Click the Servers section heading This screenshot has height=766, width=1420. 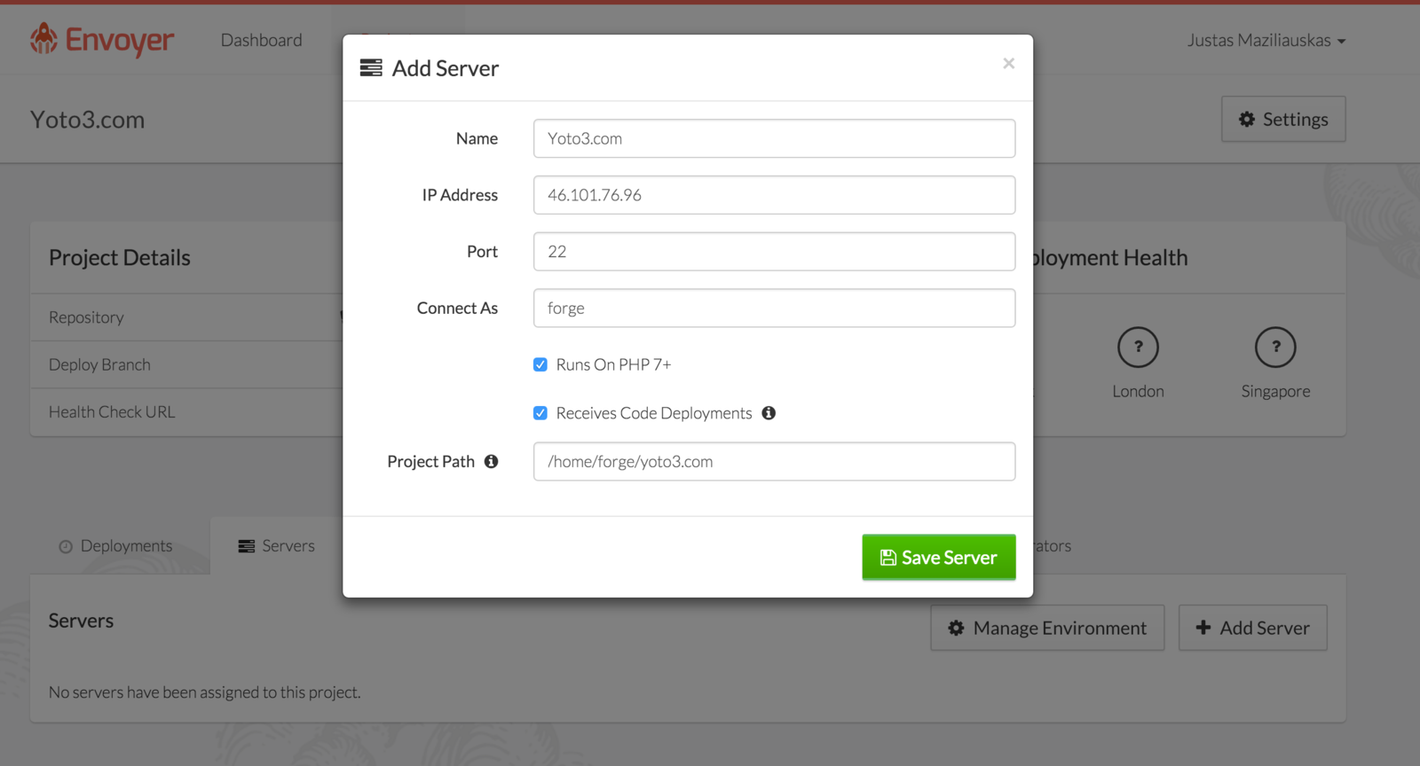(x=81, y=621)
